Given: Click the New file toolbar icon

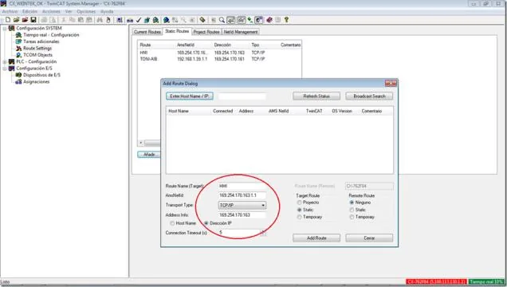Looking at the screenshot, I should click(8, 20).
